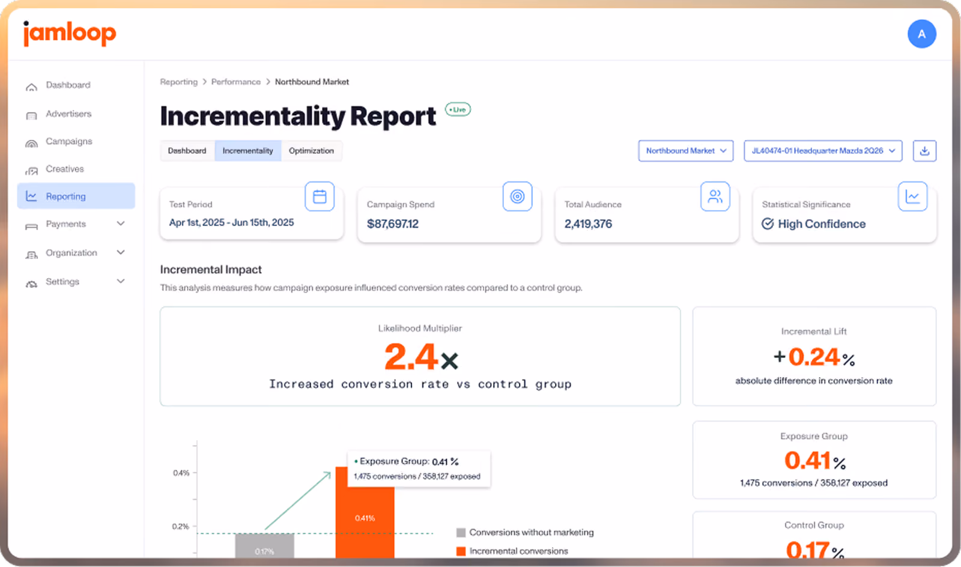This screenshot has height=567, width=961.
Task: Click the people icon on Total Audience card
Action: [x=715, y=196]
